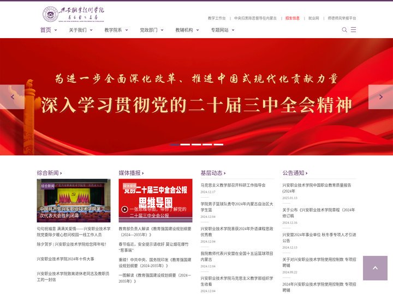Open the 就业网 top link
Viewport: 393px width, 294px height.
[313, 19]
